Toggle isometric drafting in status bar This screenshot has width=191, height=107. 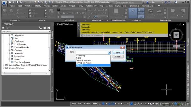click(125, 103)
